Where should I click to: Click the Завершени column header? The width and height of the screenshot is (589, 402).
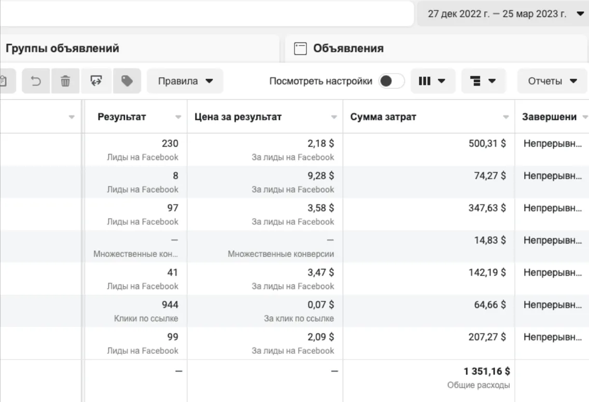pyautogui.click(x=549, y=117)
